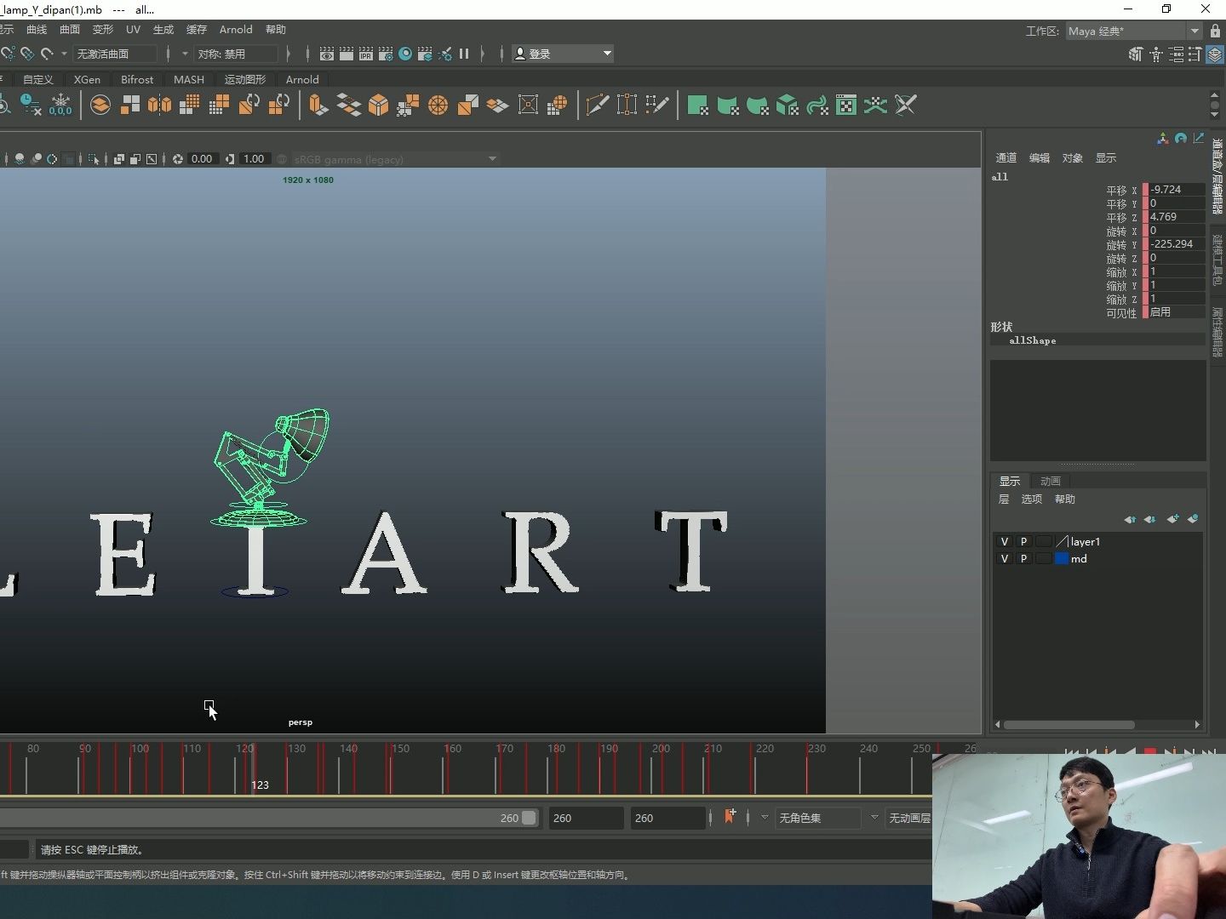
Task: Toggle the channel box/layer editor icon
Action: [x=1215, y=54]
